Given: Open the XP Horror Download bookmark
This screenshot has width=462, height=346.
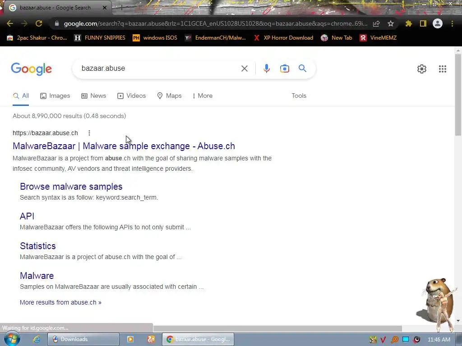Looking at the screenshot, I should point(283,38).
